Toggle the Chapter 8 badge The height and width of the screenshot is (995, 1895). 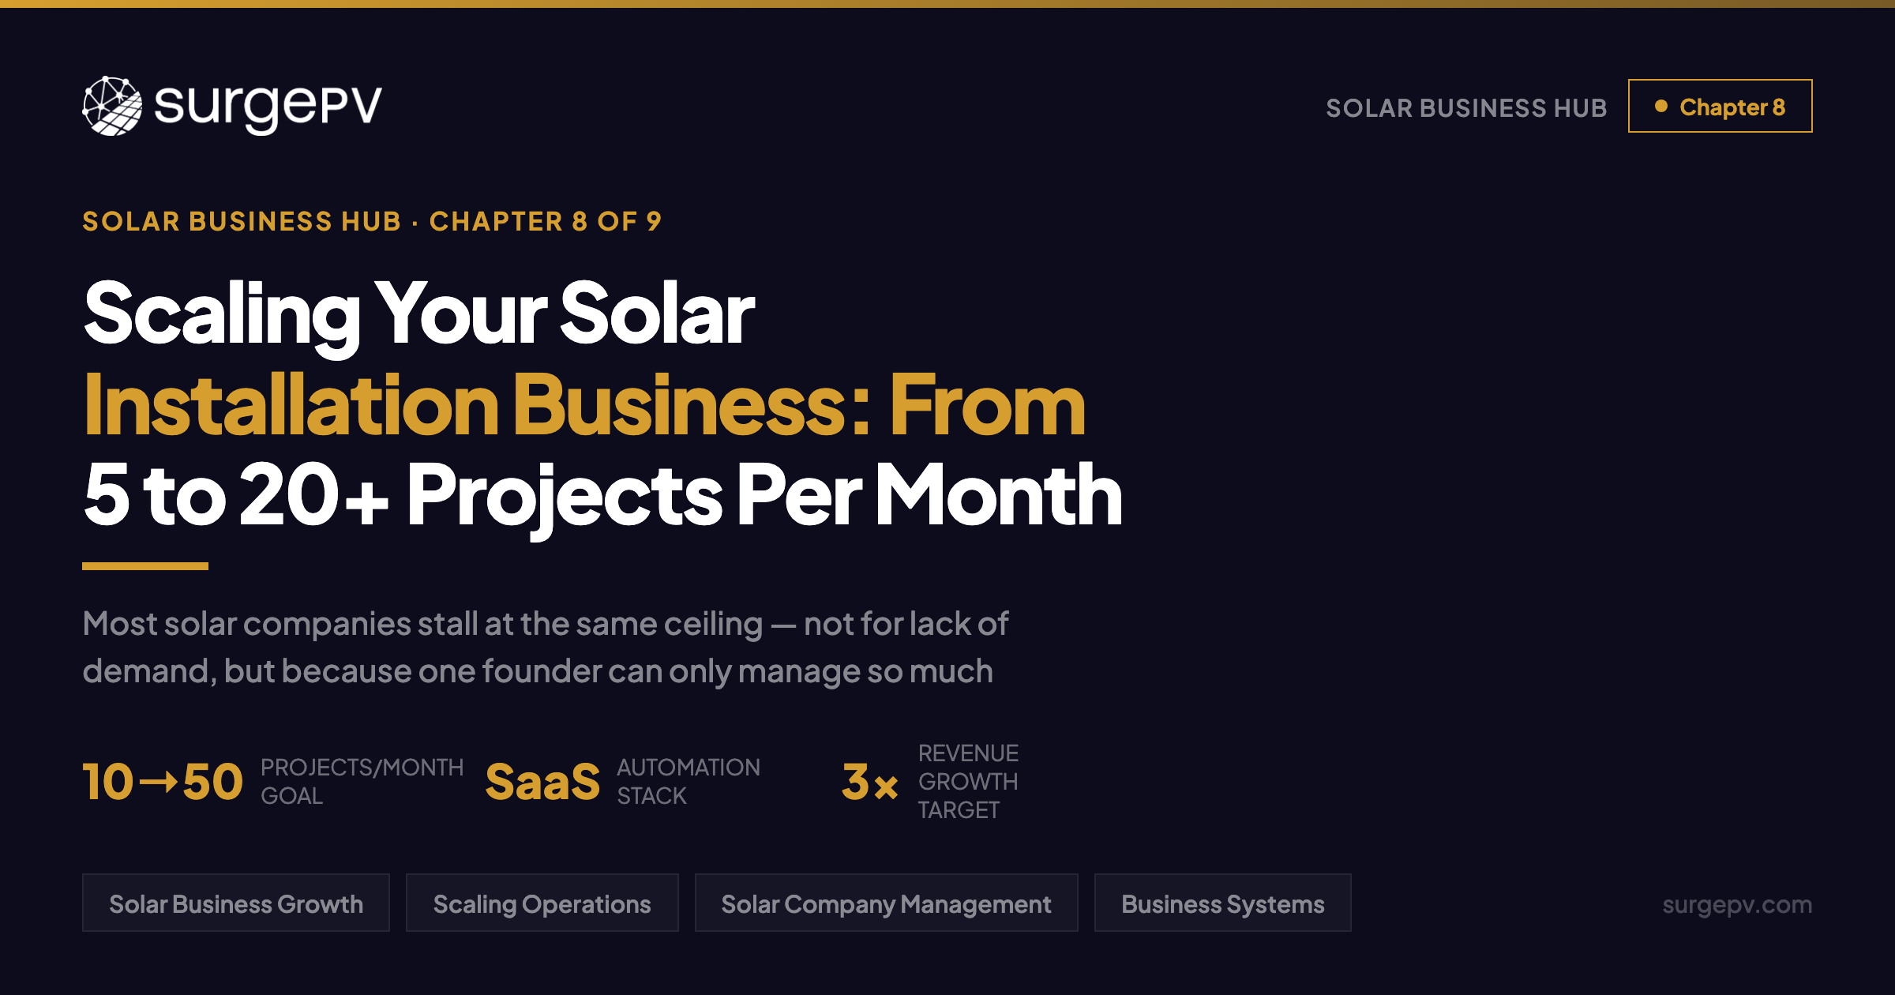pyautogui.click(x=1720, y=105)
